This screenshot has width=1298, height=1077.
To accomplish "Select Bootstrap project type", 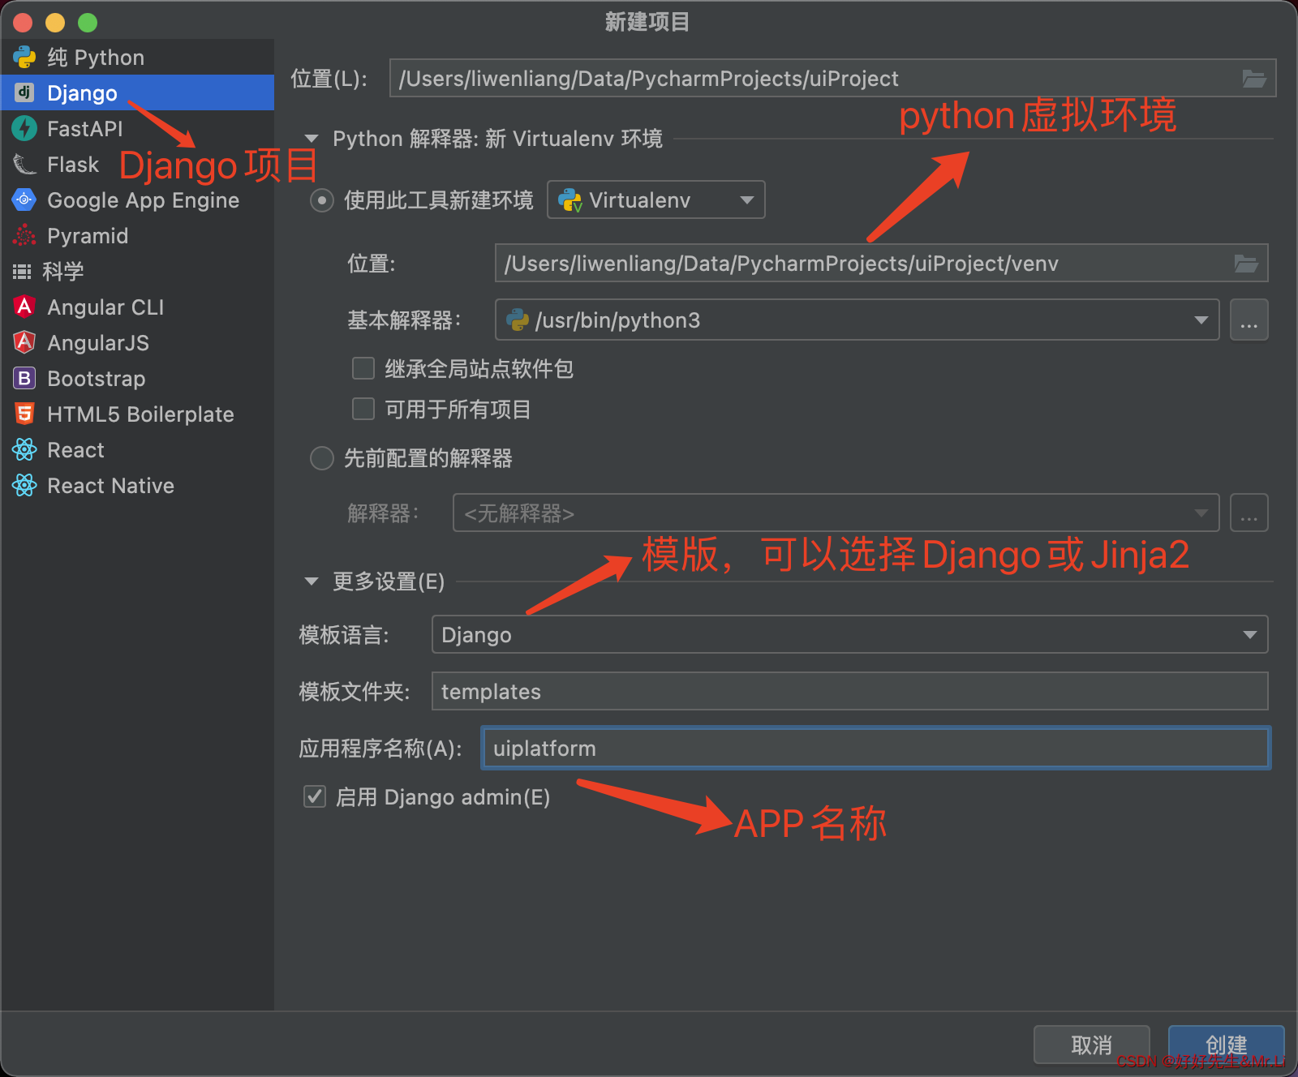I will (137, 378).
